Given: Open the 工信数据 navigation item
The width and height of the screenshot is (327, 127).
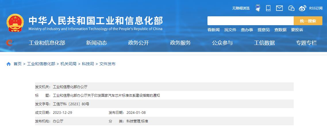Looking at the screenshot, I should [264, 43].
